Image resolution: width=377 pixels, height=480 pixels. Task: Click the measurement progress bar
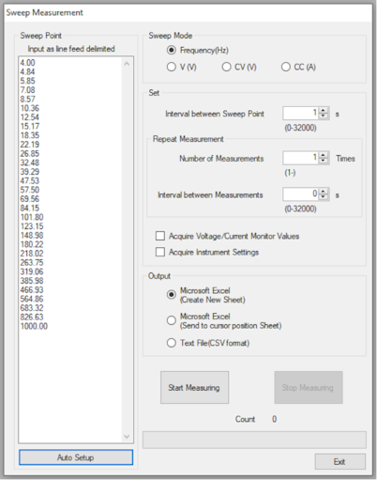254,440
